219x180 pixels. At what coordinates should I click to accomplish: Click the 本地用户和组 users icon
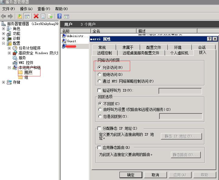click(15, 67)
